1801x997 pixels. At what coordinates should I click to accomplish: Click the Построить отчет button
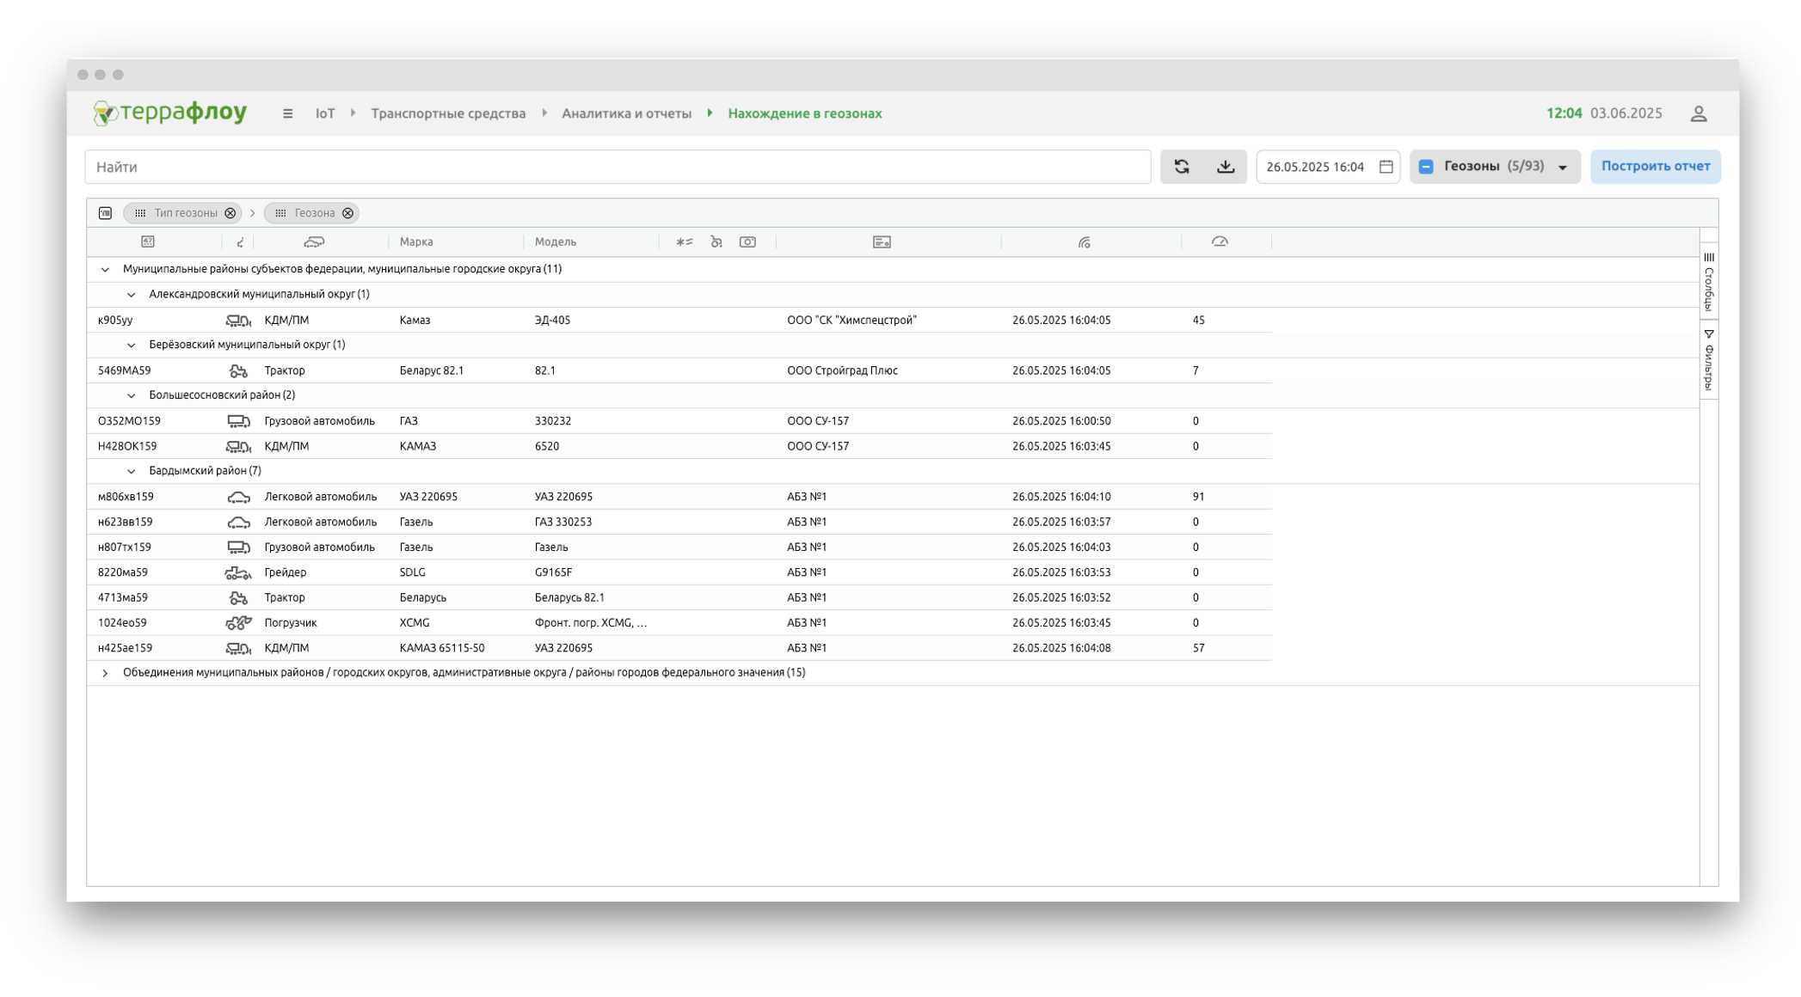pos(1655,167)
